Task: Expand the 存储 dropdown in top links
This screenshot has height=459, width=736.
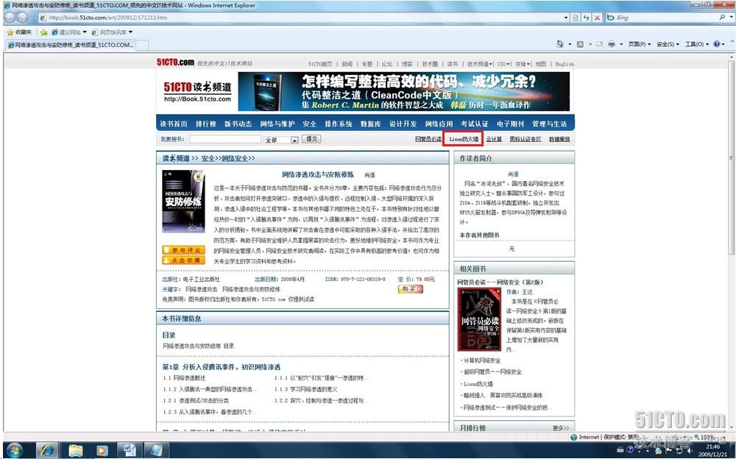Action: click(523, 64)
